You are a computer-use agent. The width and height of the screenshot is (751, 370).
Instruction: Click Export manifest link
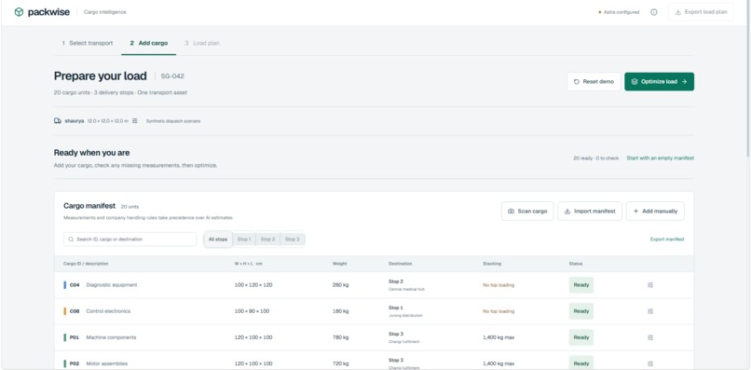tap(667, 240)
